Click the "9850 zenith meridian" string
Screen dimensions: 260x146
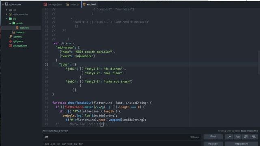[x=93, y=52]
